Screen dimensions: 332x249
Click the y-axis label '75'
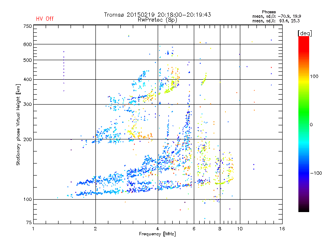[29, 222]
